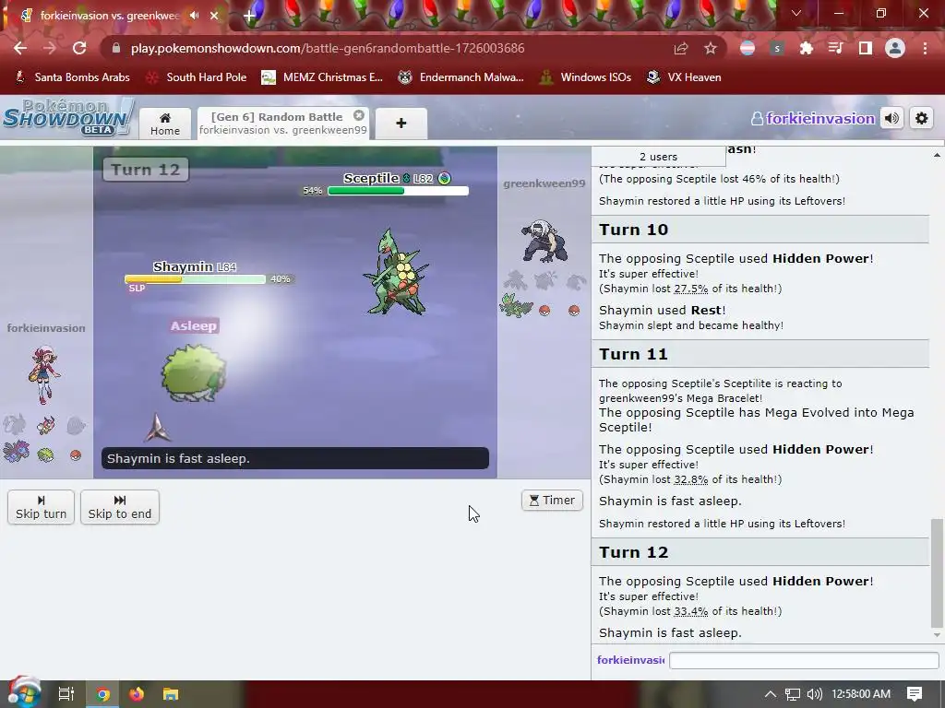Close the Gen 6 Random Battle room tab
This screenshot has height=708, width=945.
click(359, 115)
